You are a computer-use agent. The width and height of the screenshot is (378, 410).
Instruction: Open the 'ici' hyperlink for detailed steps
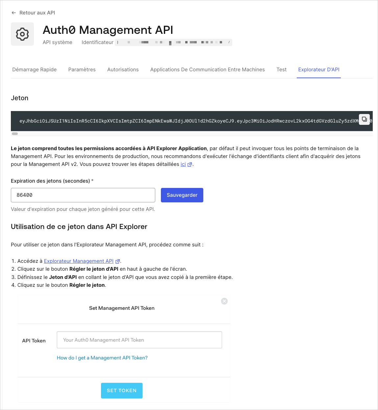click(183, 164)
